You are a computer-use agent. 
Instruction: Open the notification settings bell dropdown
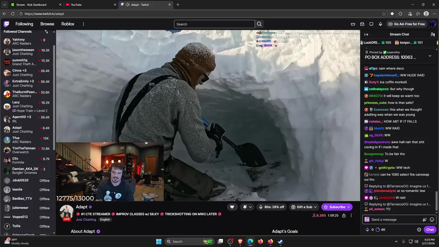(247, 207)
